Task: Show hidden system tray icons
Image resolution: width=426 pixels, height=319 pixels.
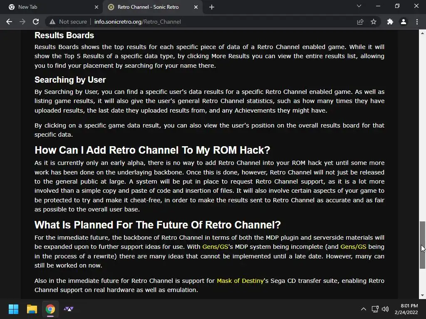Action: pos(363,309)
